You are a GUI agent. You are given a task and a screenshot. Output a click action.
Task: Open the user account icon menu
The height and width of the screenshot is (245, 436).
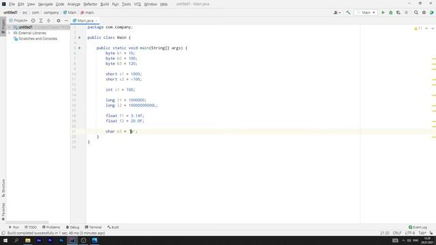click(337, 12)
